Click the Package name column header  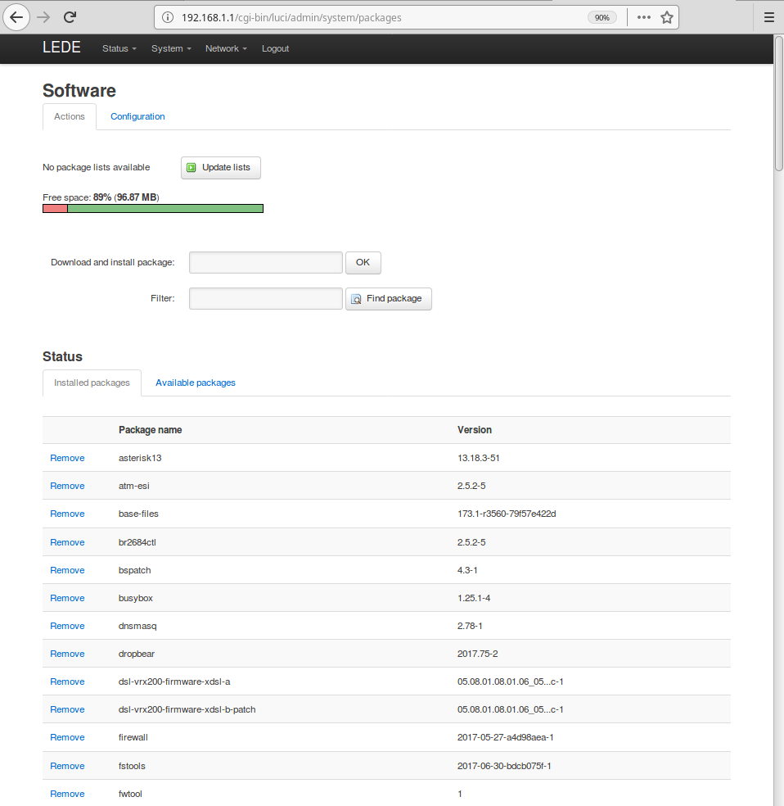150,430
